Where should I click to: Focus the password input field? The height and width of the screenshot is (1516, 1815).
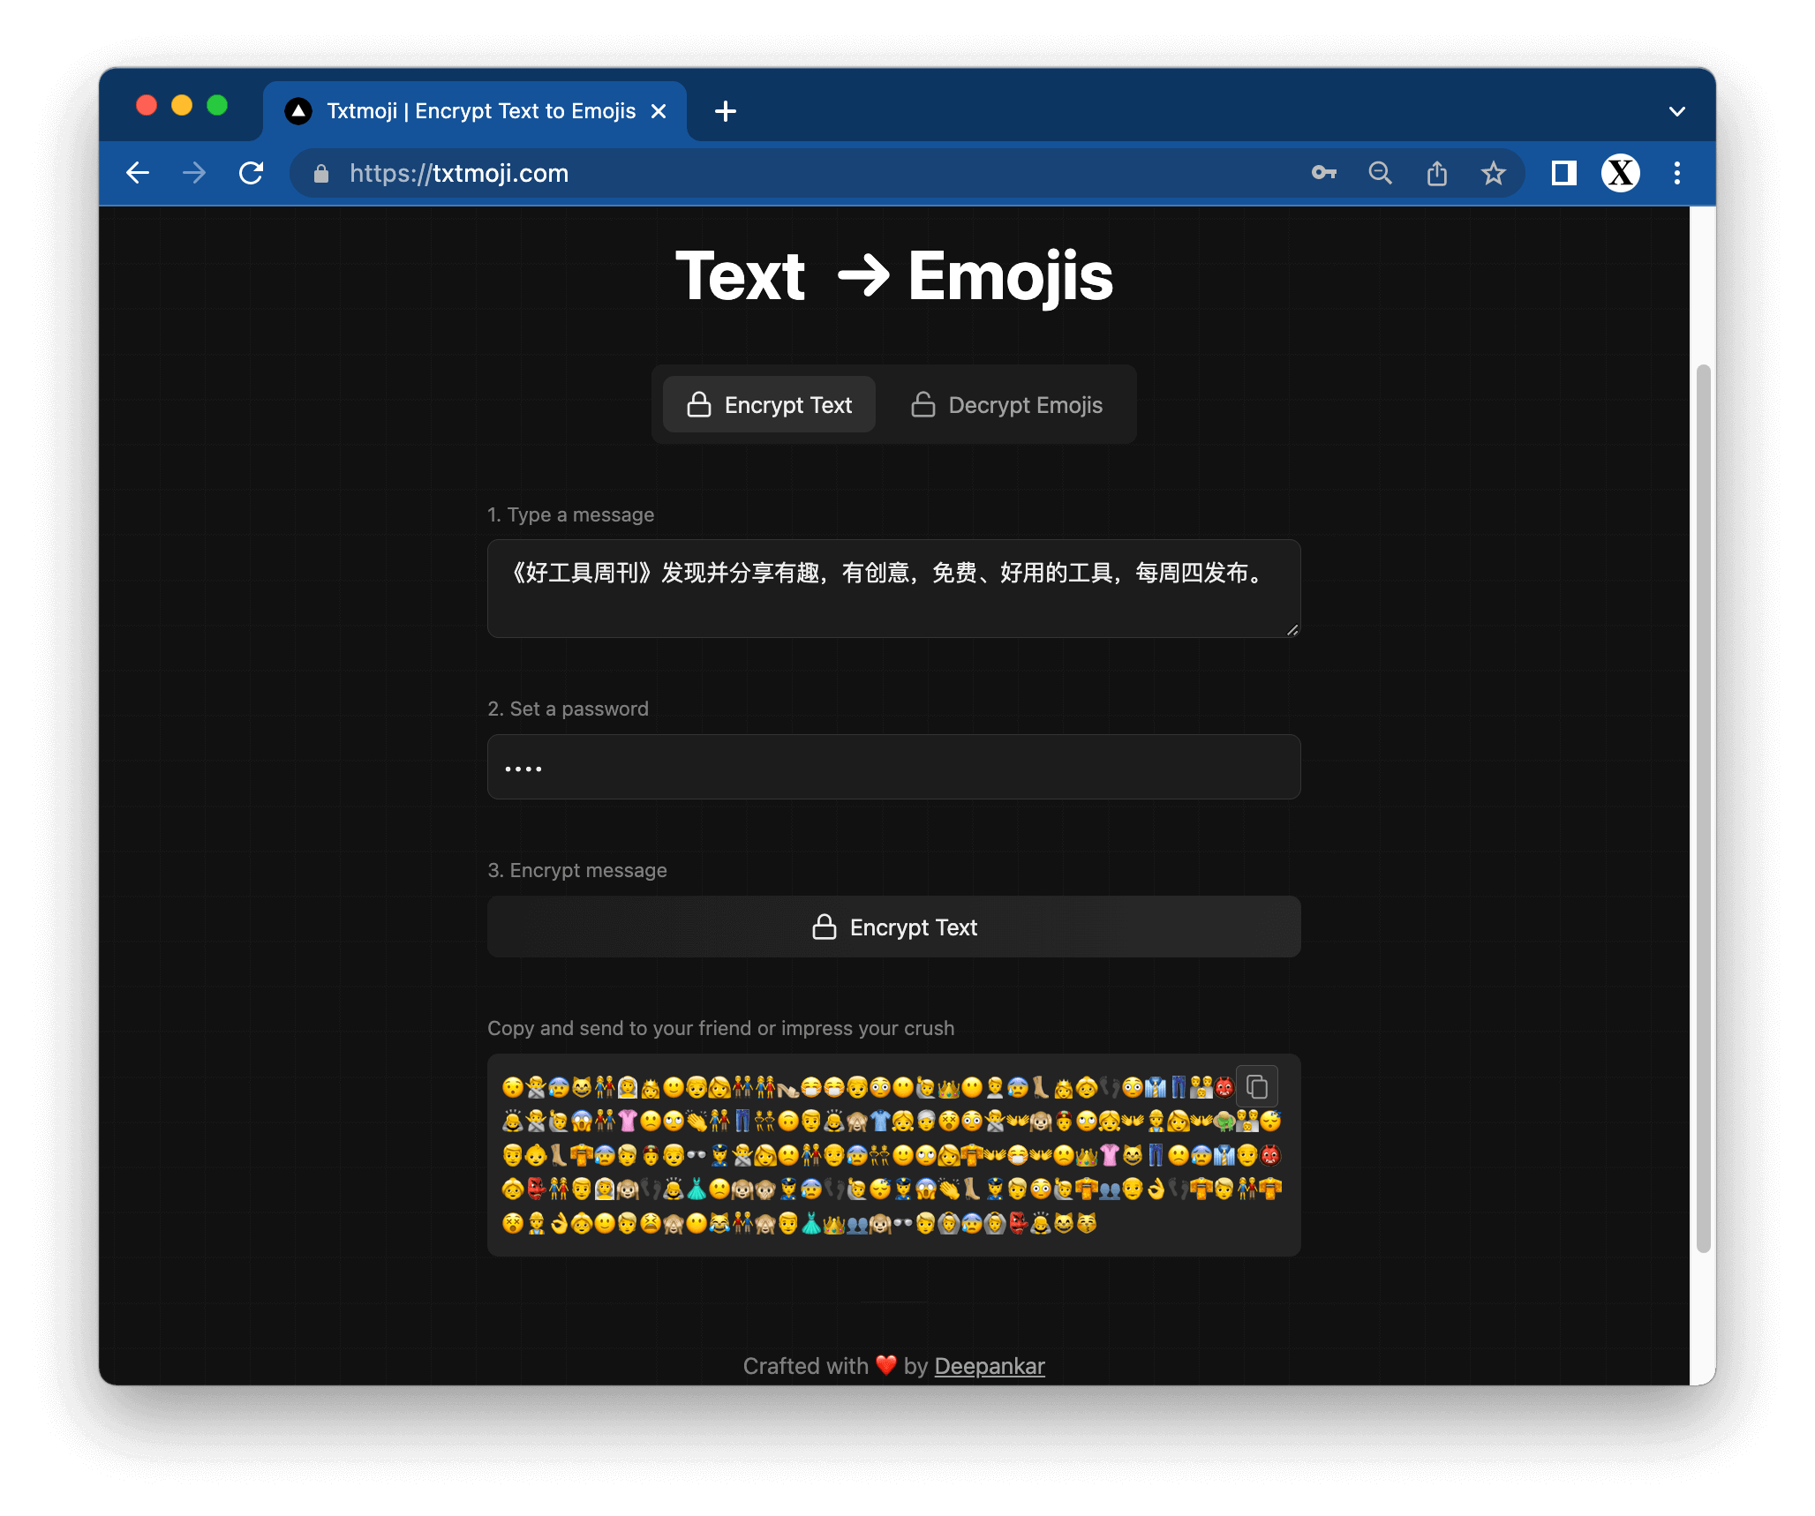click(x=893, y=767)
